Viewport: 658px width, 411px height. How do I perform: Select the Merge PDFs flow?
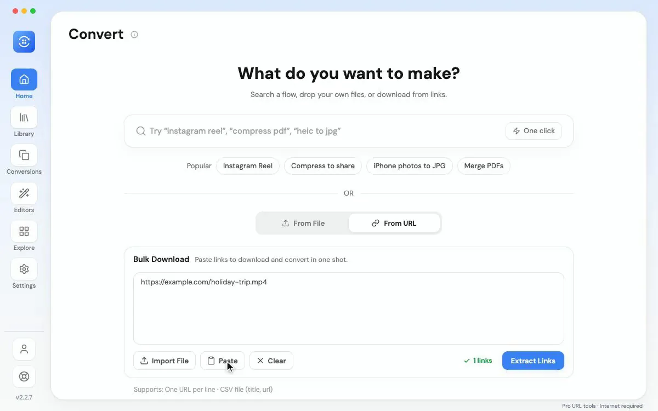484,166
